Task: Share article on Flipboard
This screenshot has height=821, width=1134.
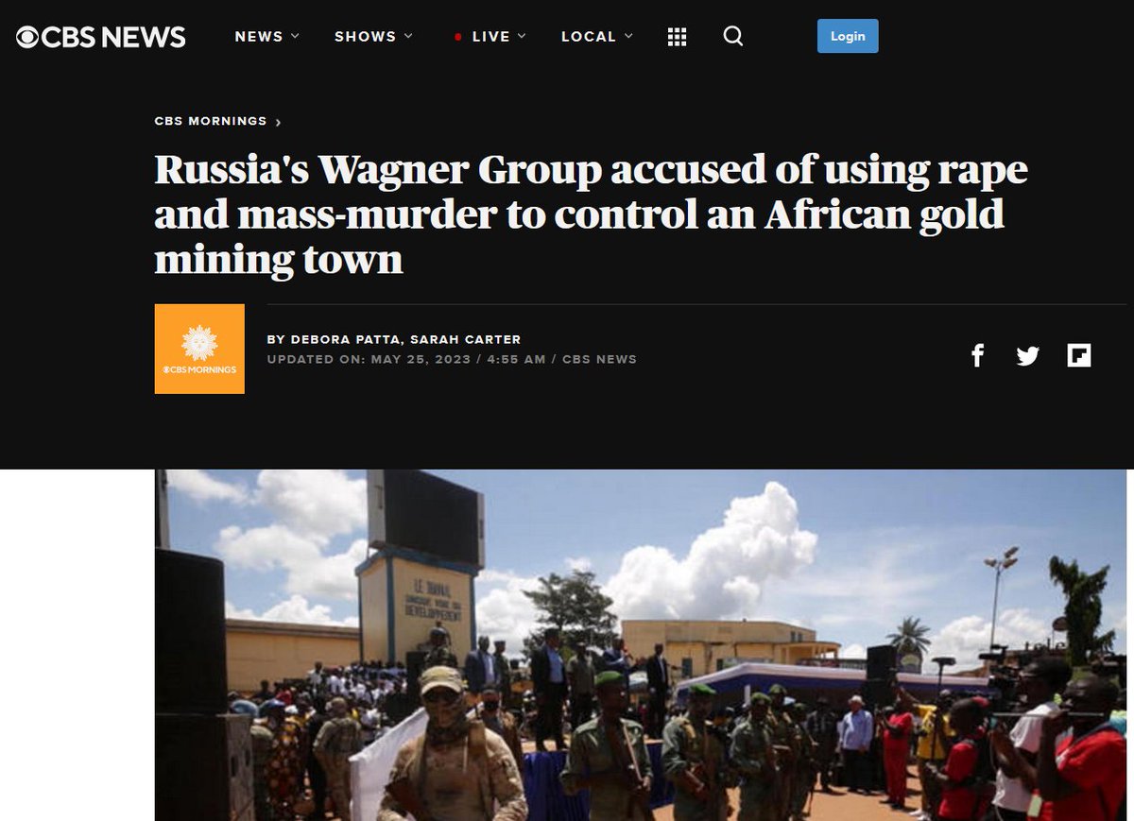Action: coord(1079,355)
